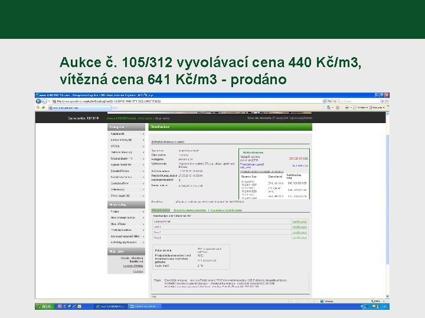Open the link in the Foto 1 row
The width and height of the screenshot is (425, 318).
tap(299, 227)
